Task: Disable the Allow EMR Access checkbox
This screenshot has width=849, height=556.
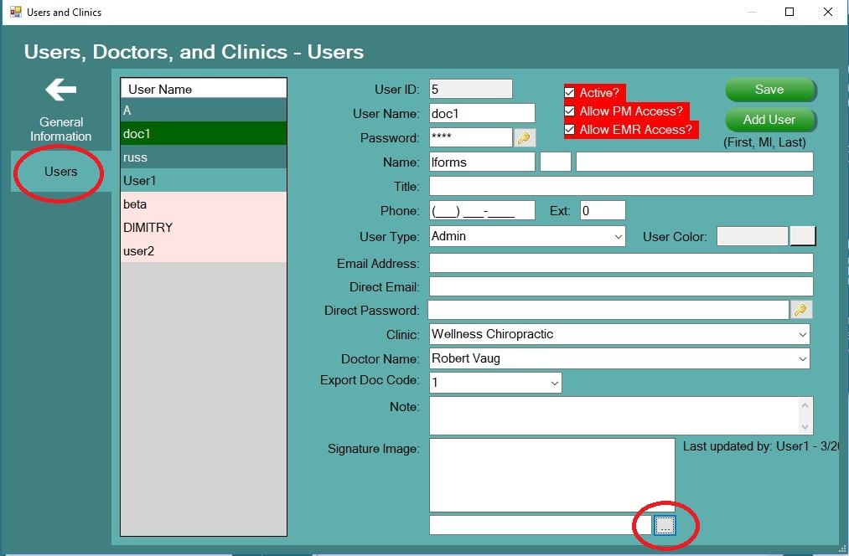Action: click(571, 131)
